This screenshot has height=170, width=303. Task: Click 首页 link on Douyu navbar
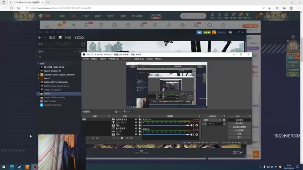click(62, 16)
